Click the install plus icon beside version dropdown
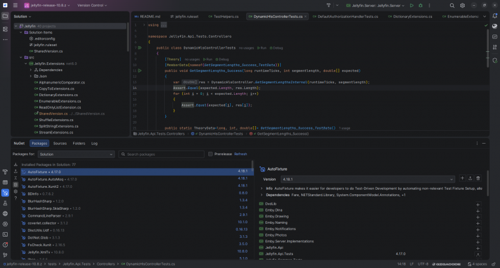 click(462, 178)
